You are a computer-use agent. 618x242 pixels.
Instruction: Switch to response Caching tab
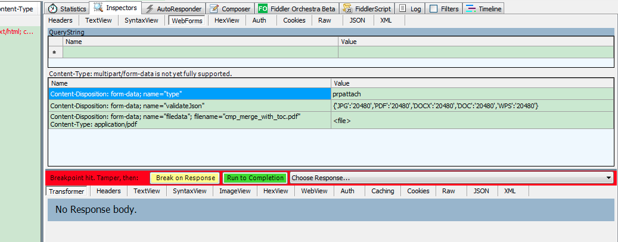coord(383,191)
